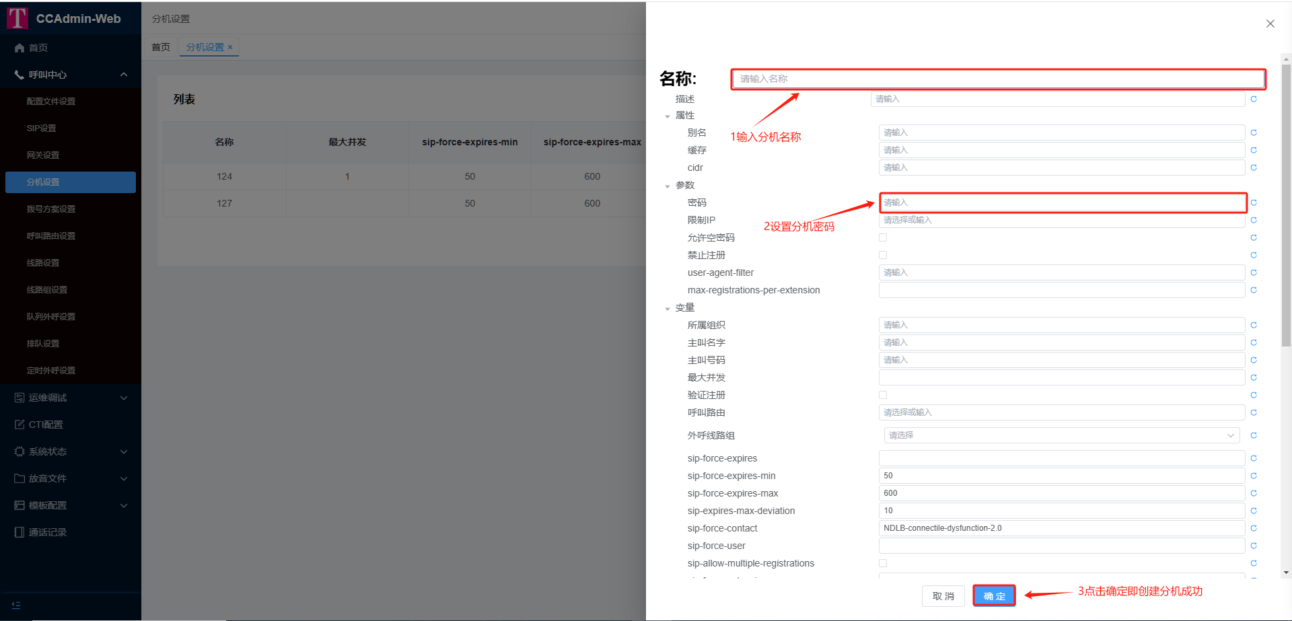This screenshot has width=1292, height=621.
Task: Click the 确定 button
Action: coord(994,596)
